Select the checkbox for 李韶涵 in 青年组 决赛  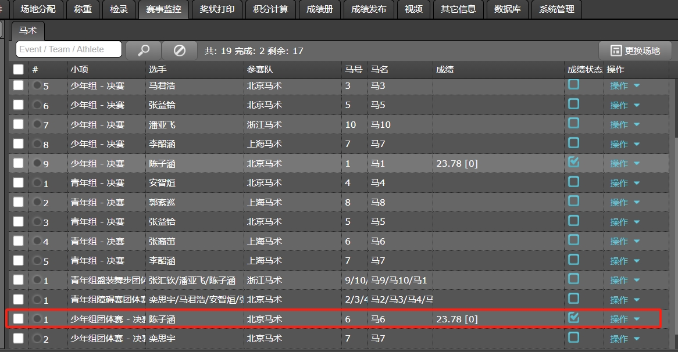coord(19,260)
